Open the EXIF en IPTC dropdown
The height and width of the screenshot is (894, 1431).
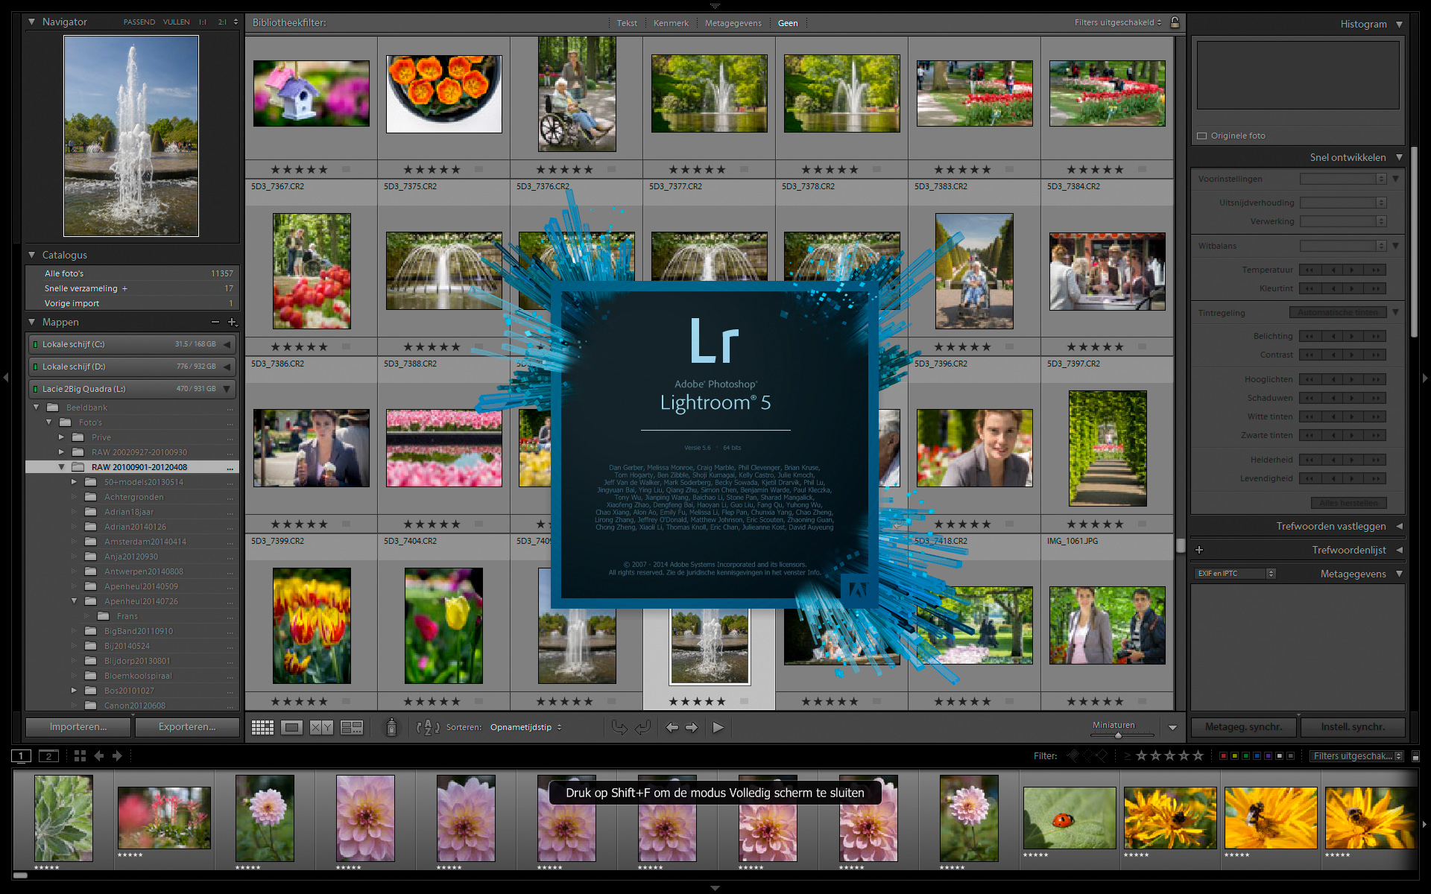(1235, 574)
